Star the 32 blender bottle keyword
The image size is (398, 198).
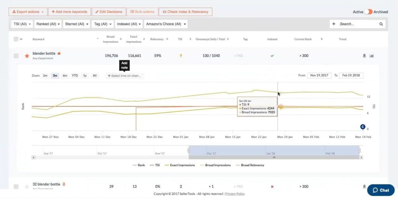(x=27, y=187)
